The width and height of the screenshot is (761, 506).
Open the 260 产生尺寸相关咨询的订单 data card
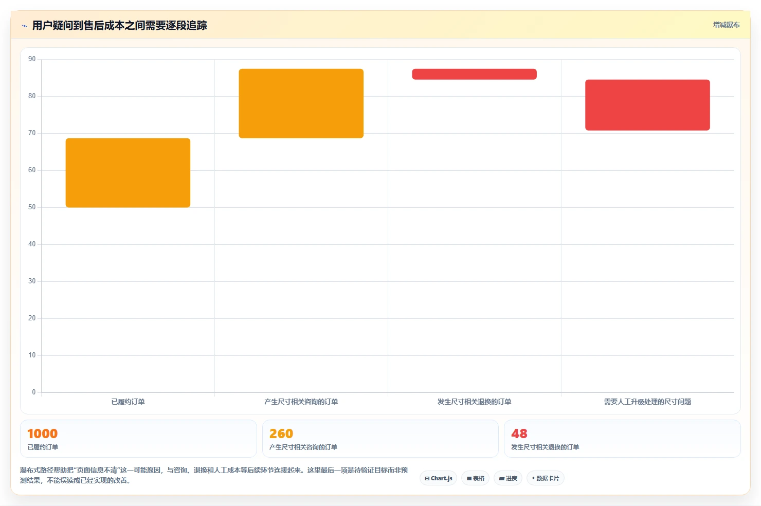(380, 439)
